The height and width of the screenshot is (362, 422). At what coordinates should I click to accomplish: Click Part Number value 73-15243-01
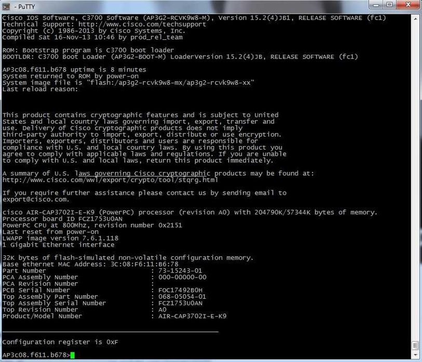[x=180, y=271]
